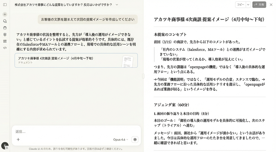Click the record button beside Opus 4.6

click(x=135, y=140)
